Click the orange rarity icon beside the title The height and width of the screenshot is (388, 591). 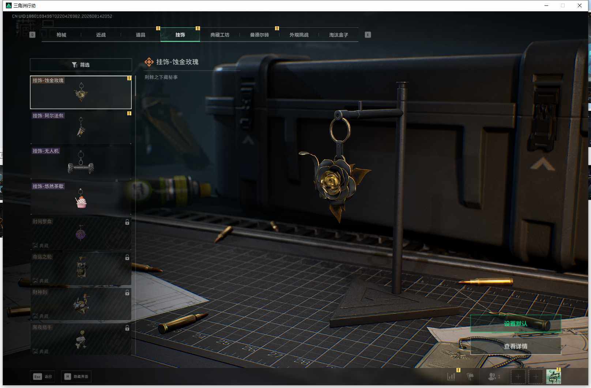(x=149, y=62)
